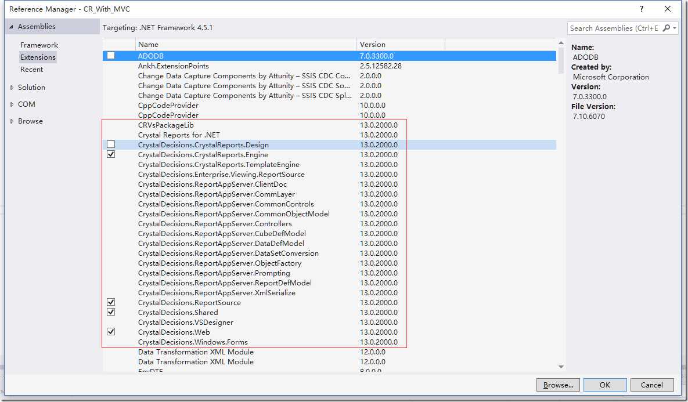
Task: Select the Recent category
Action: pyautogui.click(x=31, y=69)
